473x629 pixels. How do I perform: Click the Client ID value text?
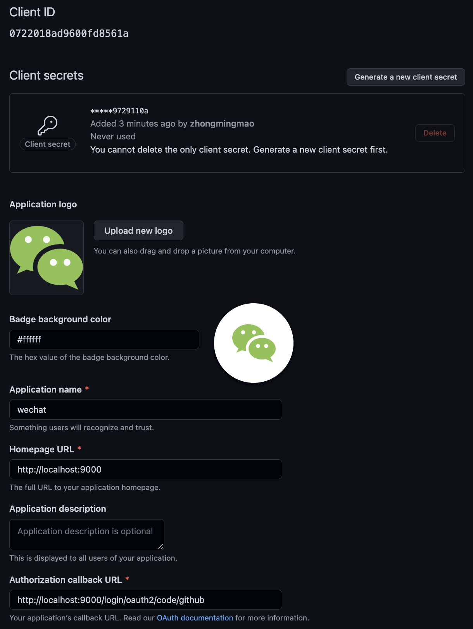click(69, 34)
